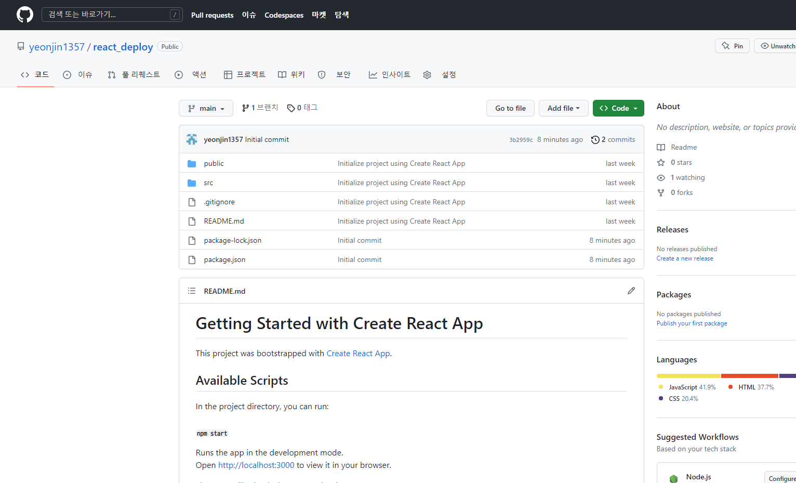This screenshot has height=483, width=796.
Task: Click the book icon beside Readme
Action: pos(661,147)
